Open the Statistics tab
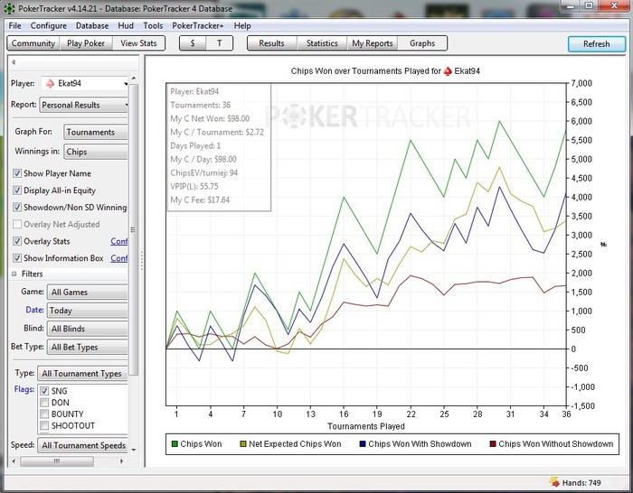 (x=322, y=43)
